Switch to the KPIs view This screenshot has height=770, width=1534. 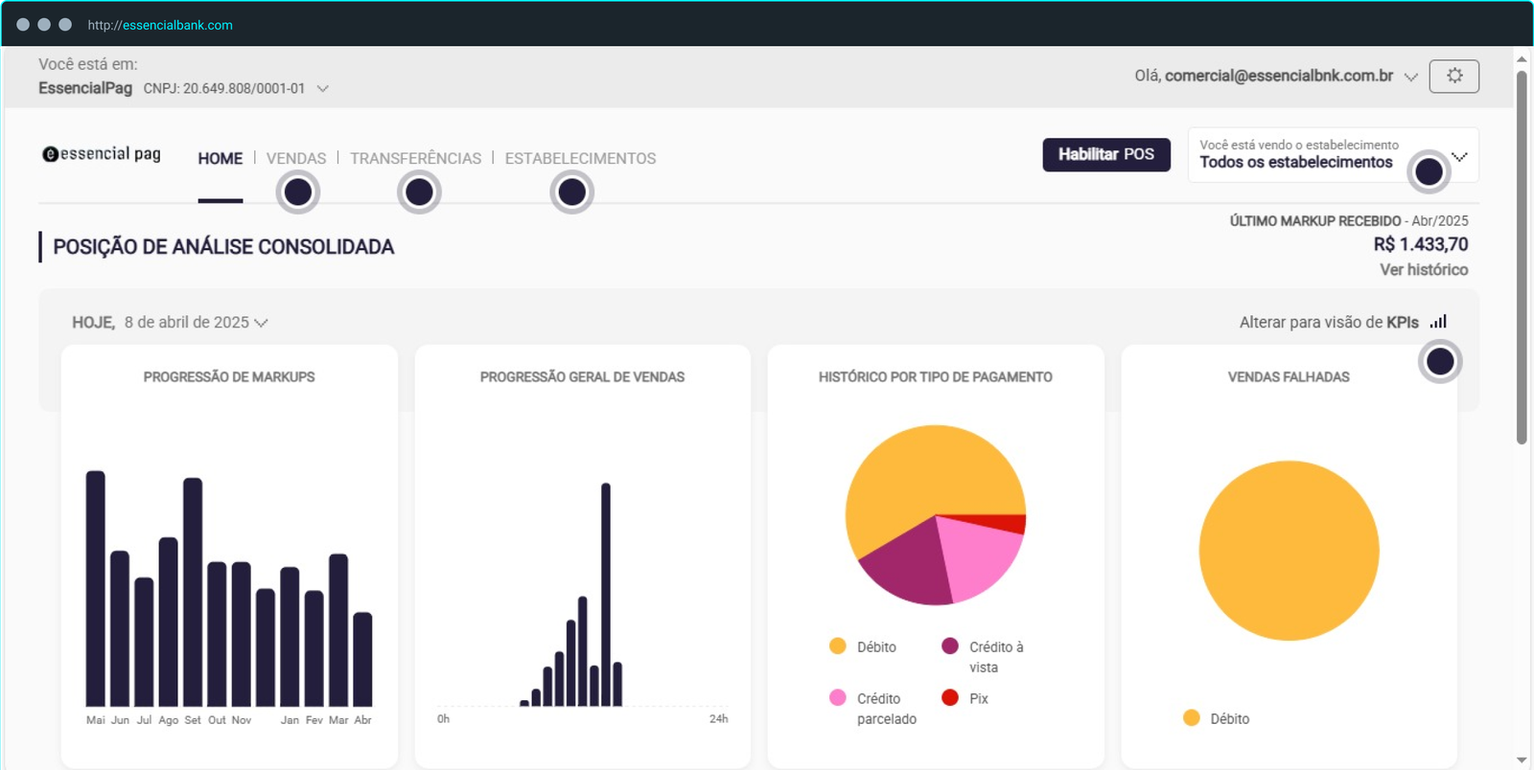[1329, 323]
